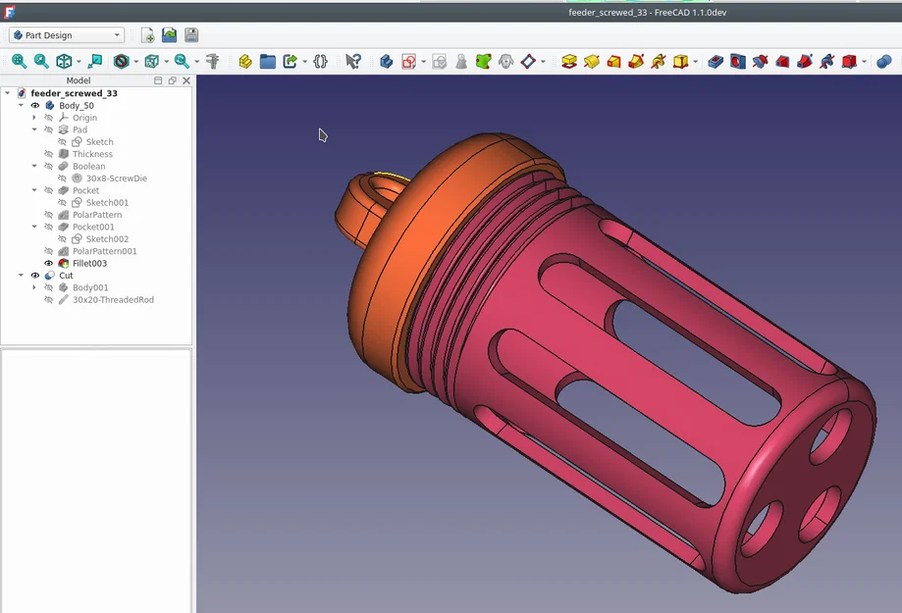Open dropdown arrow beside additive primitive cube
This screenshot has width=902, height=613.
pos(696,62)
